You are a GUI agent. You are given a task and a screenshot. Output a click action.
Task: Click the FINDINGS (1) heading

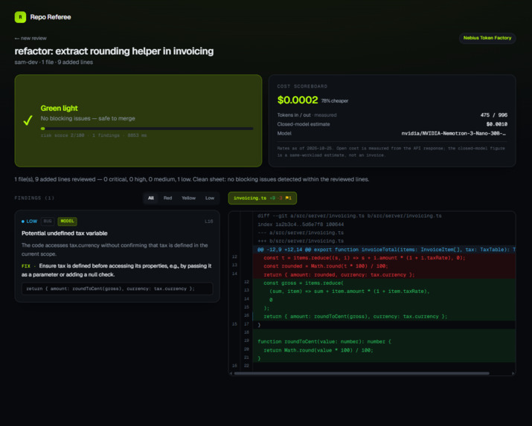(34, 198)
